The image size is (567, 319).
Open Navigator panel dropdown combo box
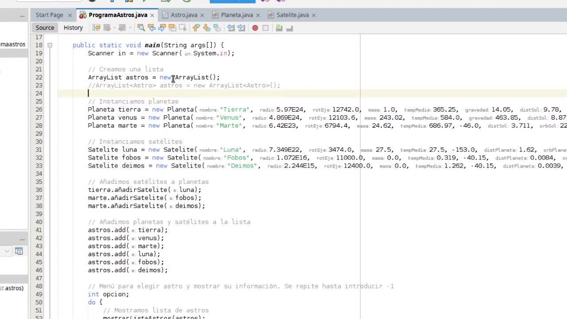[7, 251]
